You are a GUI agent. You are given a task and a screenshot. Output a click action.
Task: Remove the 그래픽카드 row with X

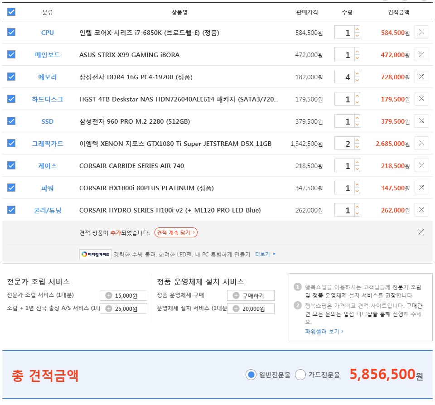point(421,143)
